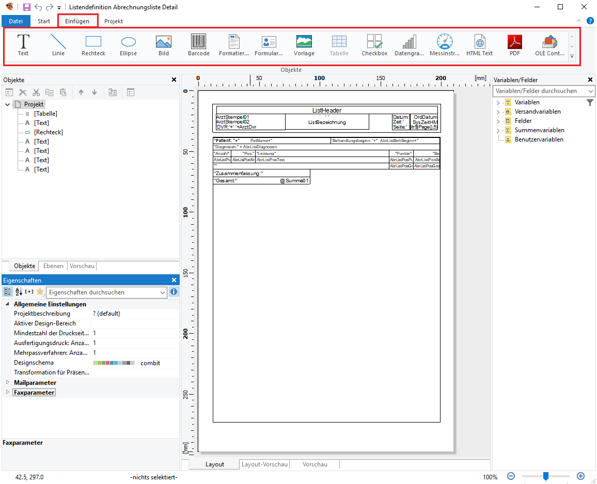Insert a Bild object

coord(164,45)
